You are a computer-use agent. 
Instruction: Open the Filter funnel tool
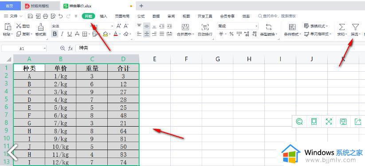pyautogui.click(x=355, y=27)
